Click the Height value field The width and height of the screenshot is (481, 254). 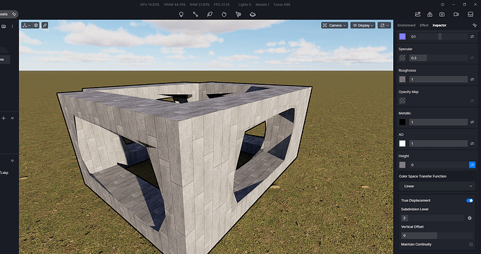coord(438,165)
